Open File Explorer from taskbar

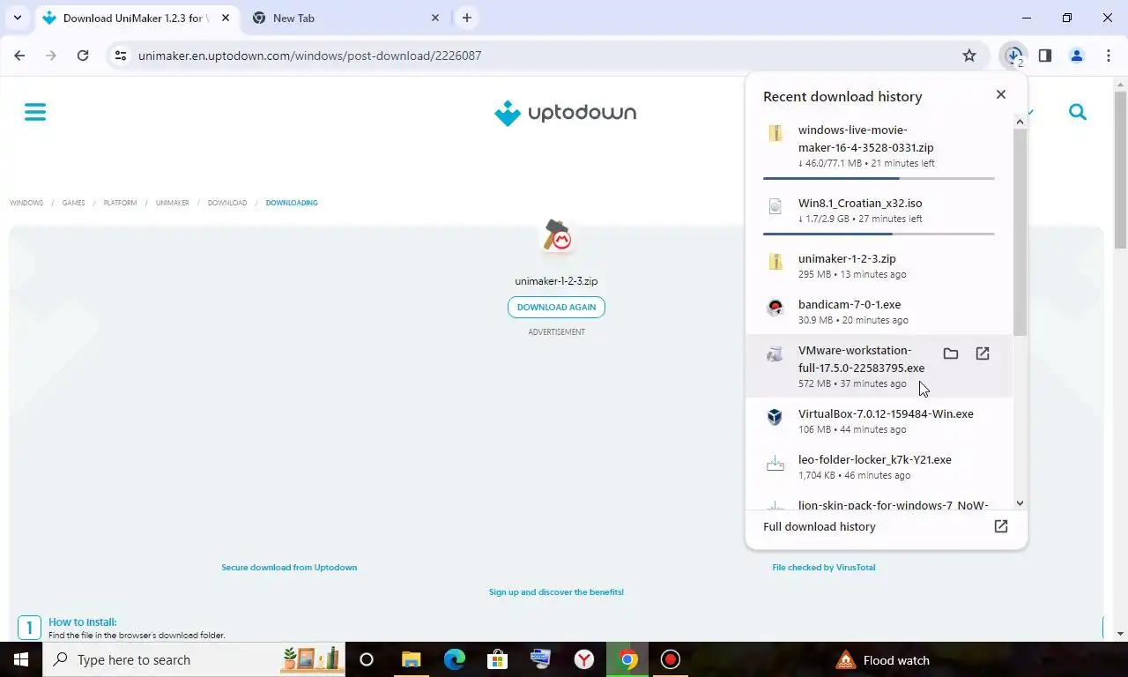coord(412,659)
